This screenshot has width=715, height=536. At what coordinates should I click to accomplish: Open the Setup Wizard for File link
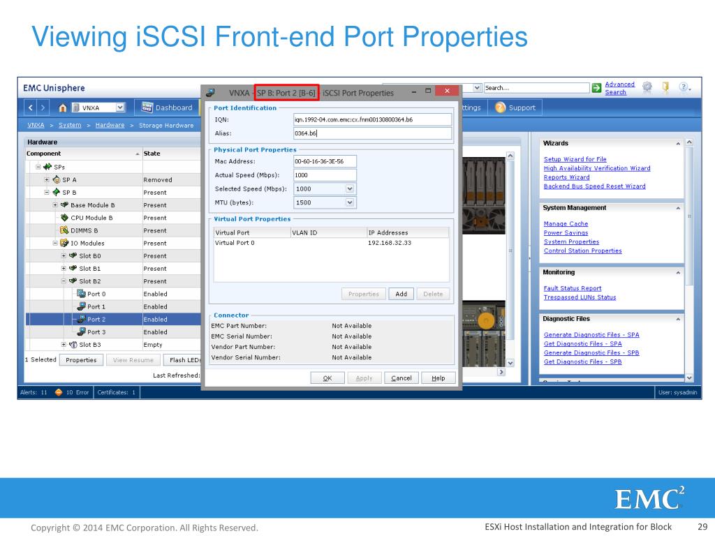click(x=575, y=159)
